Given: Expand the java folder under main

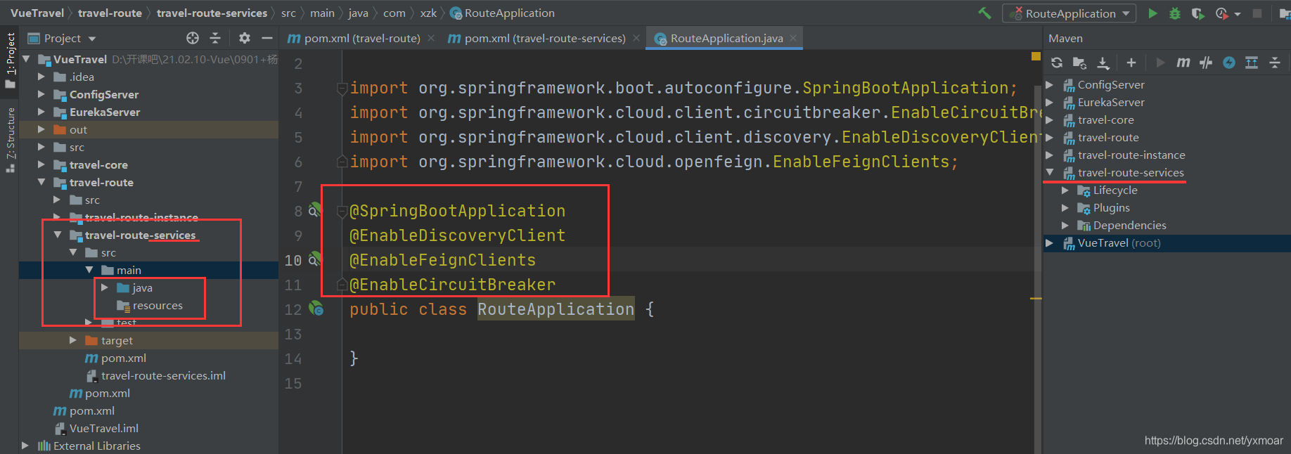Looking at the screenshot, I should click(105, 287).
